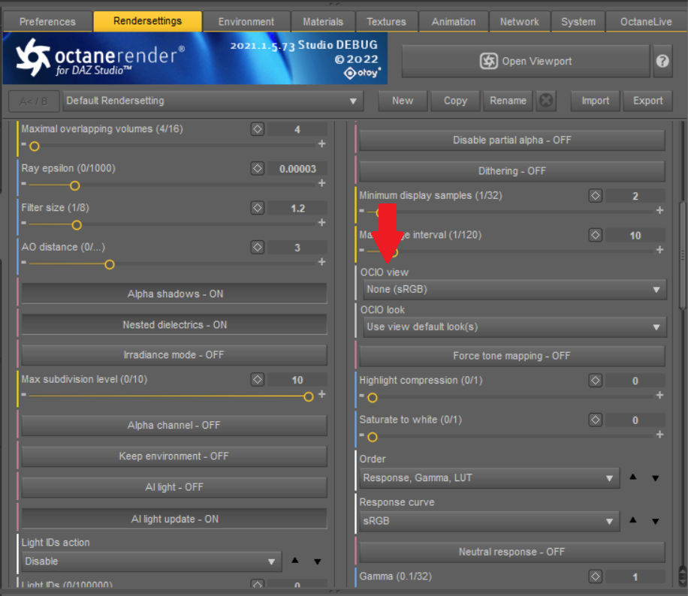The image size is (688, 596).
Task: Click Import button
Action: (595, 101)
